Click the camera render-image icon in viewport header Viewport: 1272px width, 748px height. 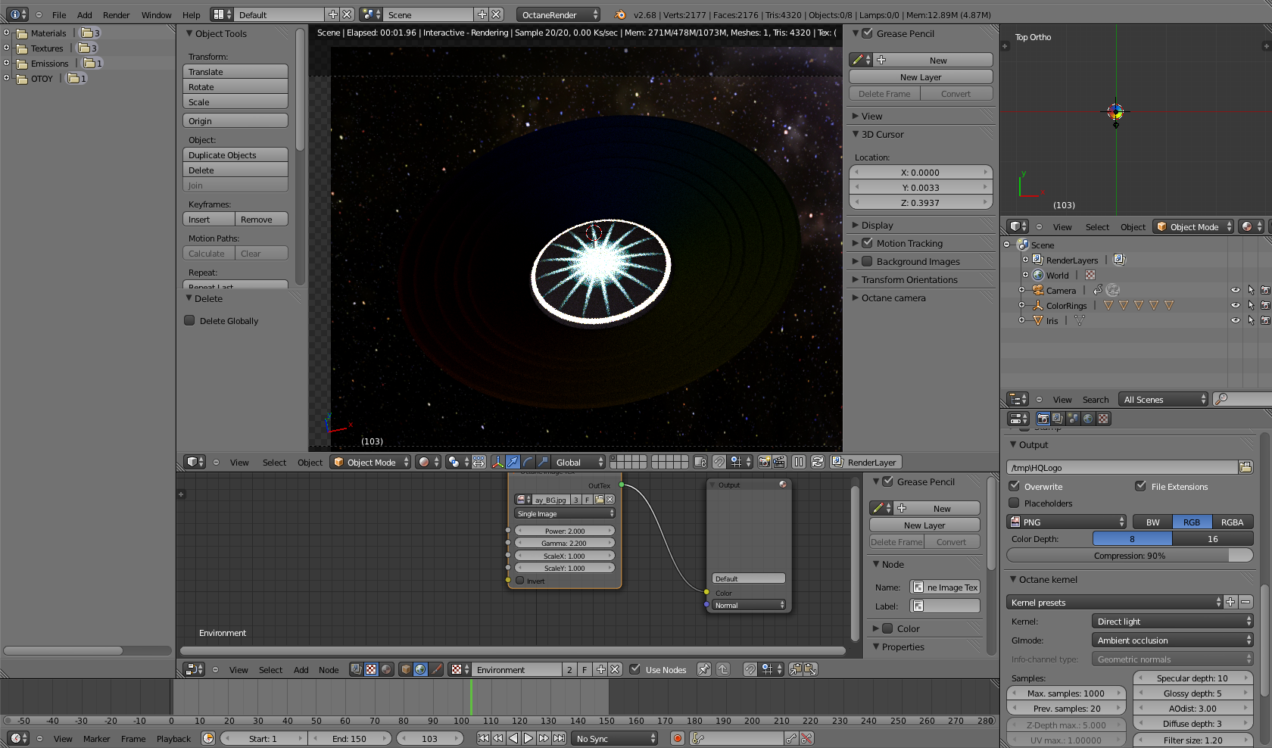(x=764, y=462)
